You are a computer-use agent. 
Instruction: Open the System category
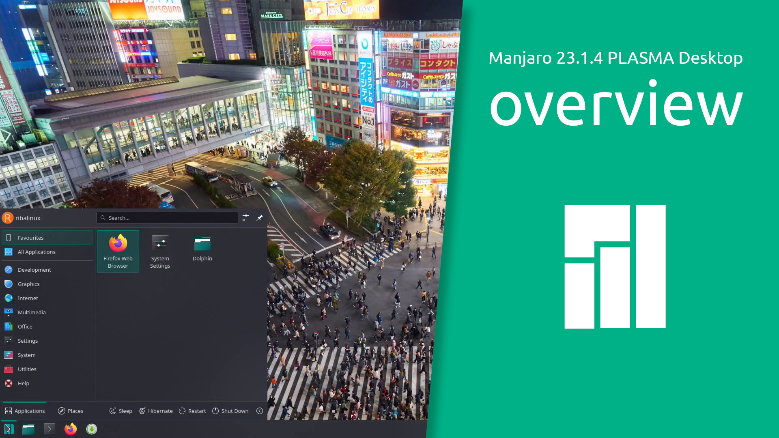47,355
